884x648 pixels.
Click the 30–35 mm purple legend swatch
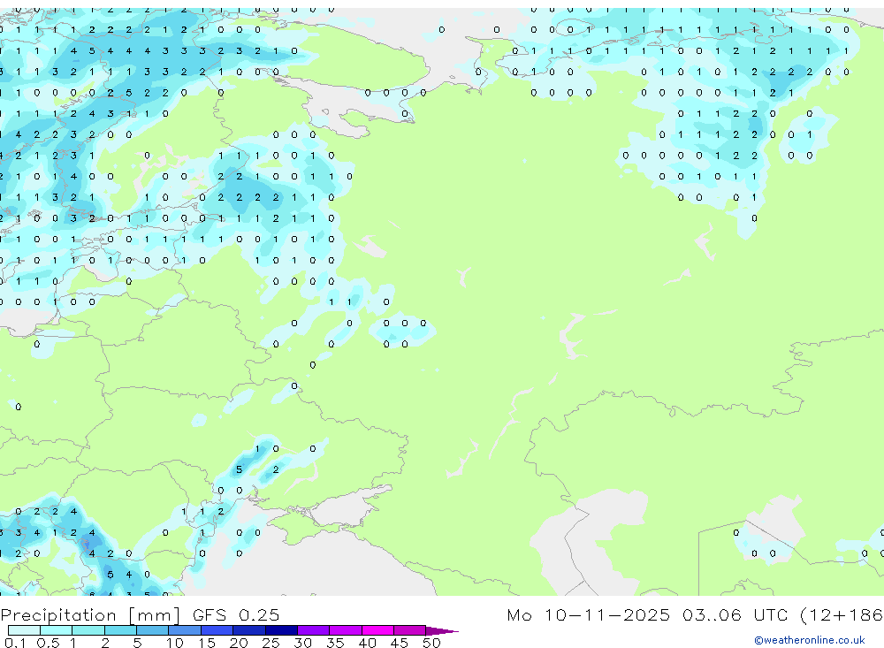(x=313, y=630)
